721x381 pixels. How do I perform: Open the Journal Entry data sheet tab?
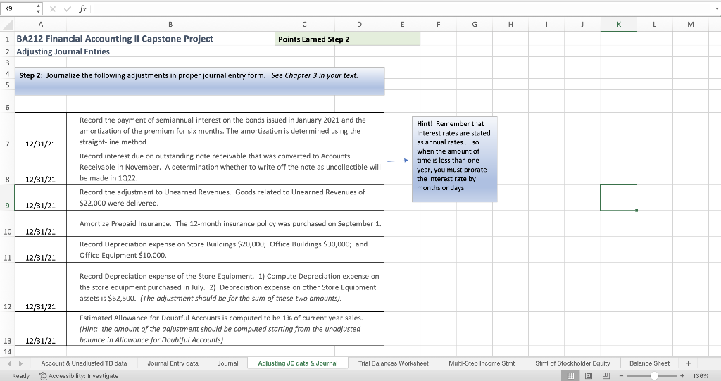(173, 363)
